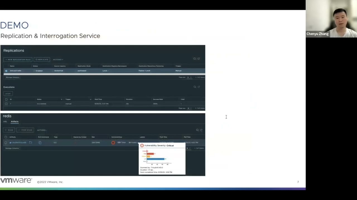Click Manage Columns in redis Artifacts panel
Image resolution: width=357 pixels, height=200 pixels.
(x=12, y=148)
